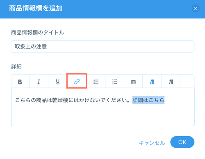The image size is (205, 159).
Task: Click the キャンセル link
Action: point(152,143)
